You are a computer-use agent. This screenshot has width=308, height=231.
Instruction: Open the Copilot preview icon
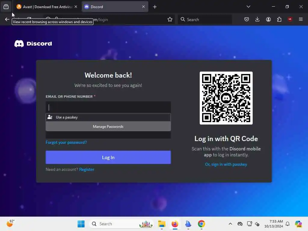click(298, 224)
